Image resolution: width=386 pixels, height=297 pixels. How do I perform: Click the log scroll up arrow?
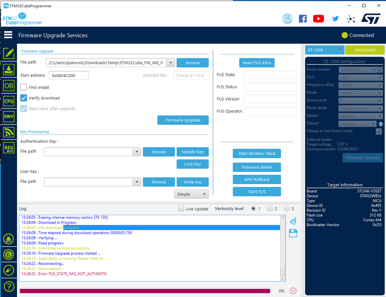(283, 218)
